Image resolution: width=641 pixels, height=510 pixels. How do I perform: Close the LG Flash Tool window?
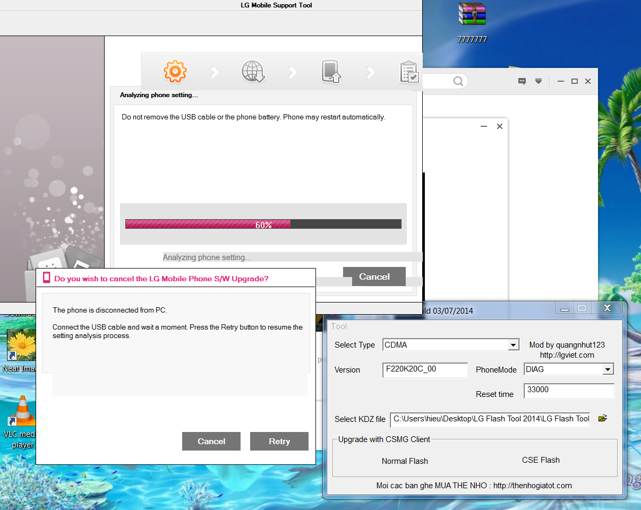click(607, 308)
